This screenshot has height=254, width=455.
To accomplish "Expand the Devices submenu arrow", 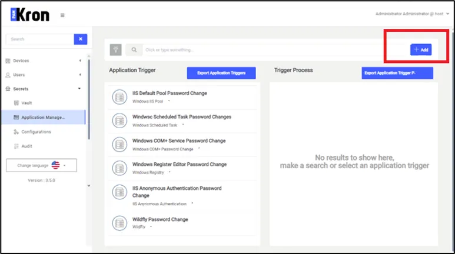I will pos(80,61).
